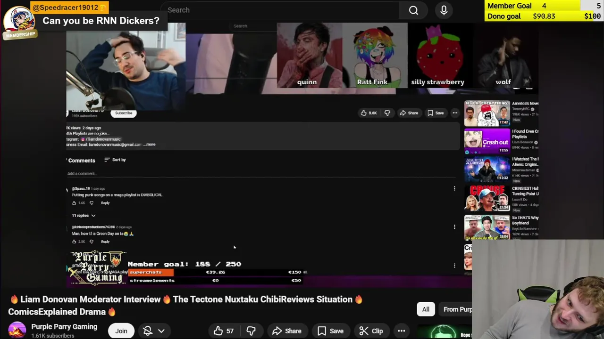Open options for the Green Day comment
The image size is (604, 339).
454,227
